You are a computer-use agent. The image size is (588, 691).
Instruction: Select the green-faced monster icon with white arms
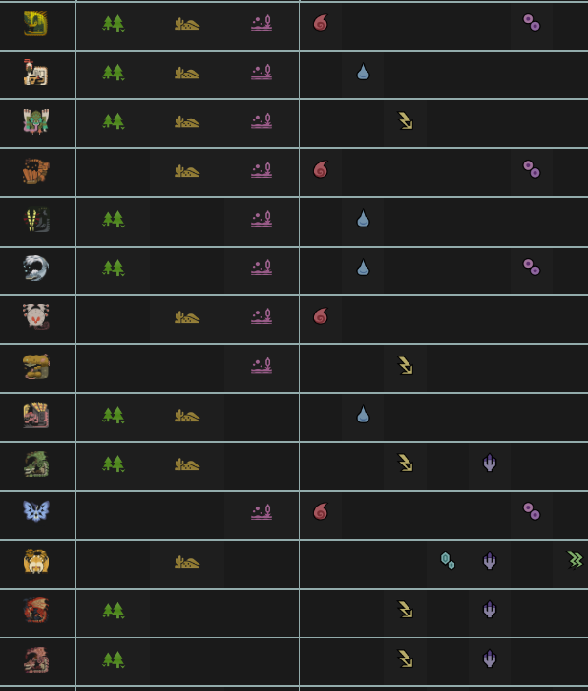coord(35,121)
